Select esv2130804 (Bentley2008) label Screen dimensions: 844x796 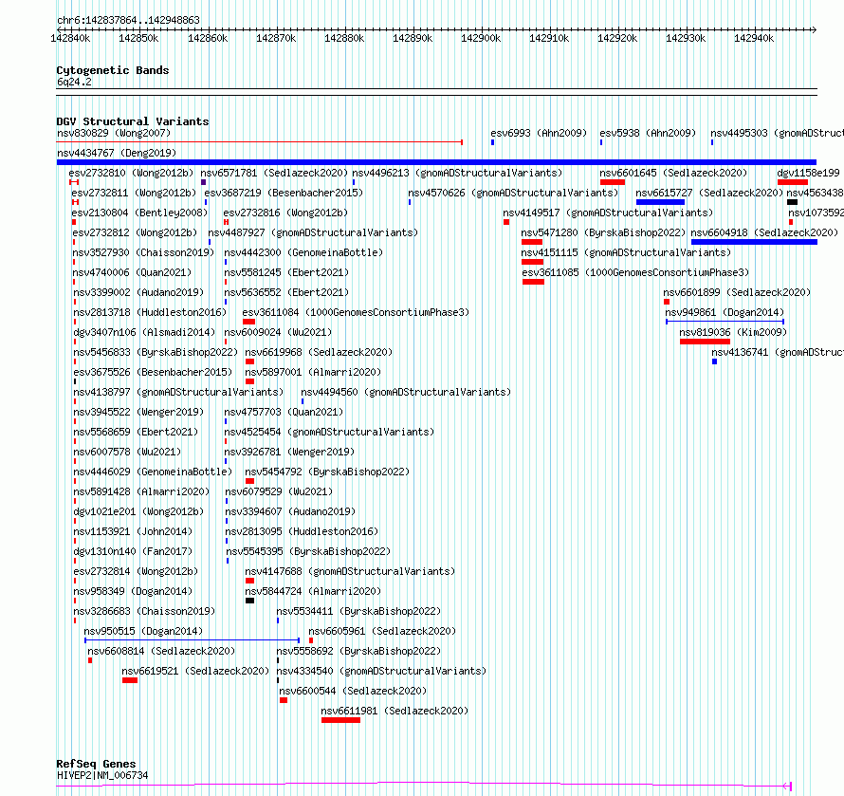139,213
